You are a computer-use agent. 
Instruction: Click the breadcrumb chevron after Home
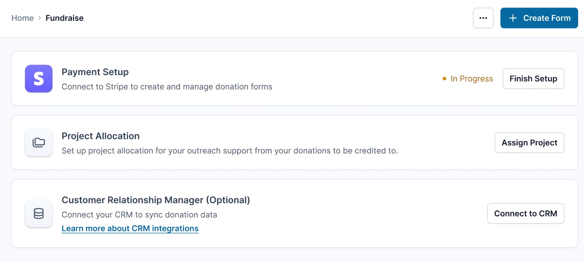click(40, 18)
